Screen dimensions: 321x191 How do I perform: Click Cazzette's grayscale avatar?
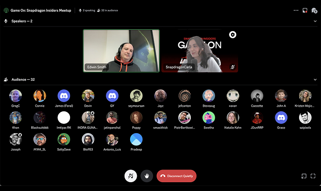click(x=257, y=95)
